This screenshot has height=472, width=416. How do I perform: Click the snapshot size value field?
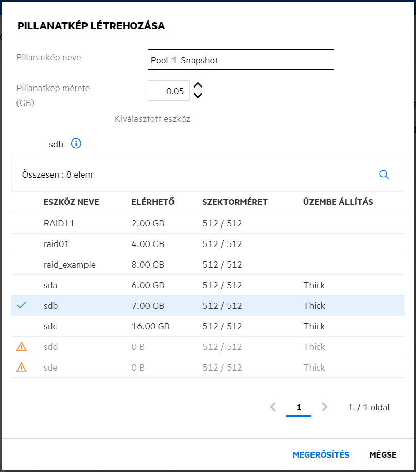(x=169, y=91)
